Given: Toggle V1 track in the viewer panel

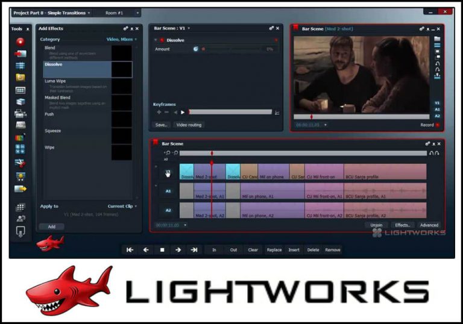Looking at the screenshot, I should [x=437, y=103].
